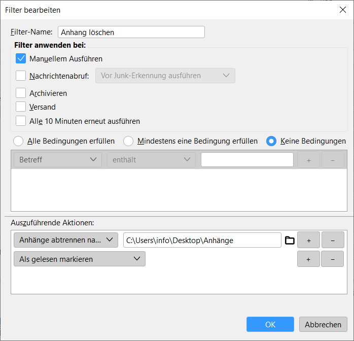Close the Filter bearbeiten dialog
Screen dimensions: 354x341
(342, 10)
